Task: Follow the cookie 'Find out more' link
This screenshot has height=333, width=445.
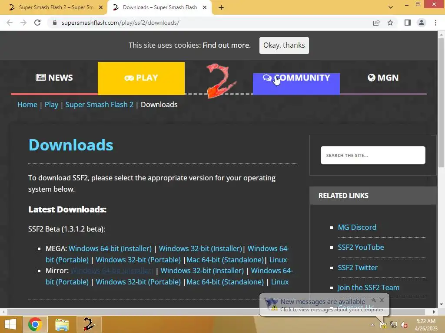Action: coord(226,45)
